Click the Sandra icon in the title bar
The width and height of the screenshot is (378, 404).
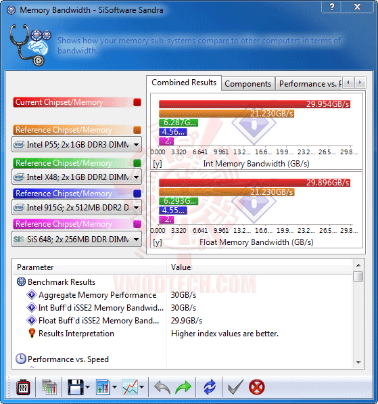11,10
